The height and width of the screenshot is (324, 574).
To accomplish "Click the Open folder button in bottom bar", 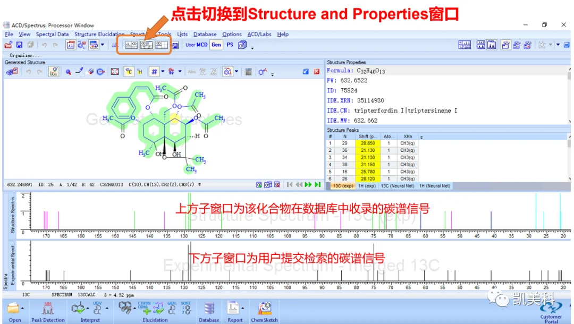I will (14, 312).
